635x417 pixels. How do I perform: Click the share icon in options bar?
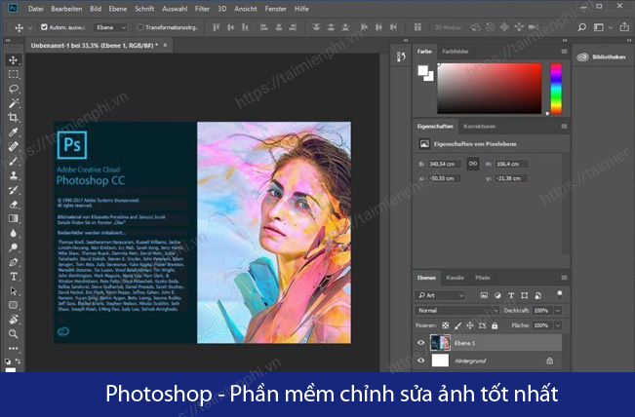click(624, 27)
